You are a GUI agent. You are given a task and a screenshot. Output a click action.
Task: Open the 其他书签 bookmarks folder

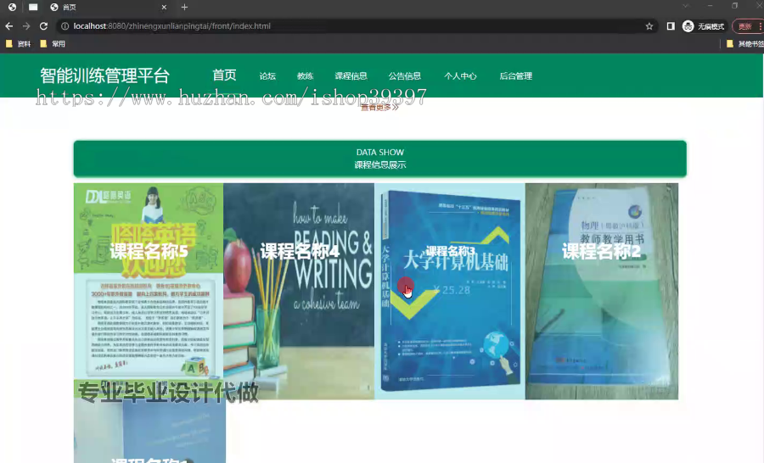745,44
